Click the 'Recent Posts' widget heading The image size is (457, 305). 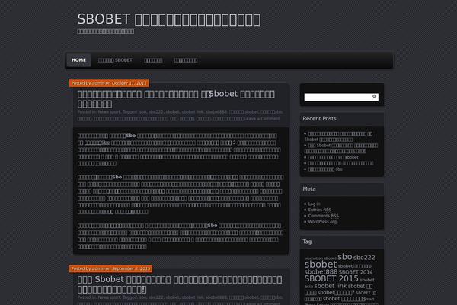(x=319, y=118)
